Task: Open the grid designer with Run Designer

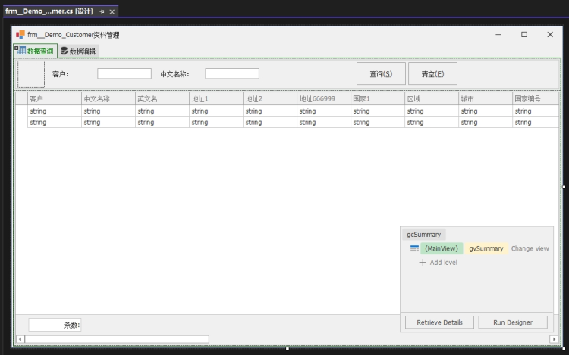Action: 513,322
